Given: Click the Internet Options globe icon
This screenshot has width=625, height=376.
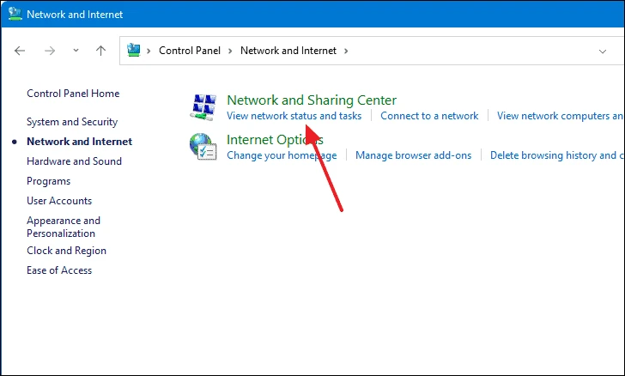Looking at the screenshot, I should tap(203, 147).
